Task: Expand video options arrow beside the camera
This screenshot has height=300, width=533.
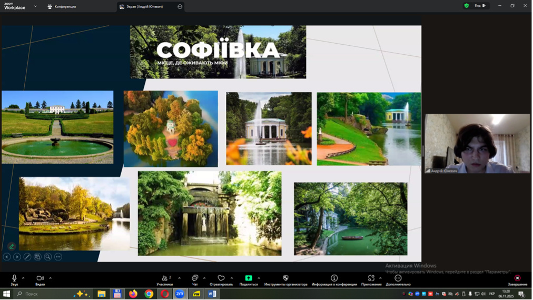Action: [50, 278]
